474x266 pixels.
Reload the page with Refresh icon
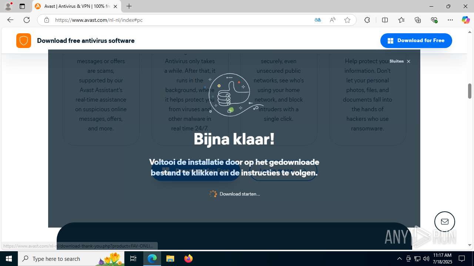pos(27,20)
